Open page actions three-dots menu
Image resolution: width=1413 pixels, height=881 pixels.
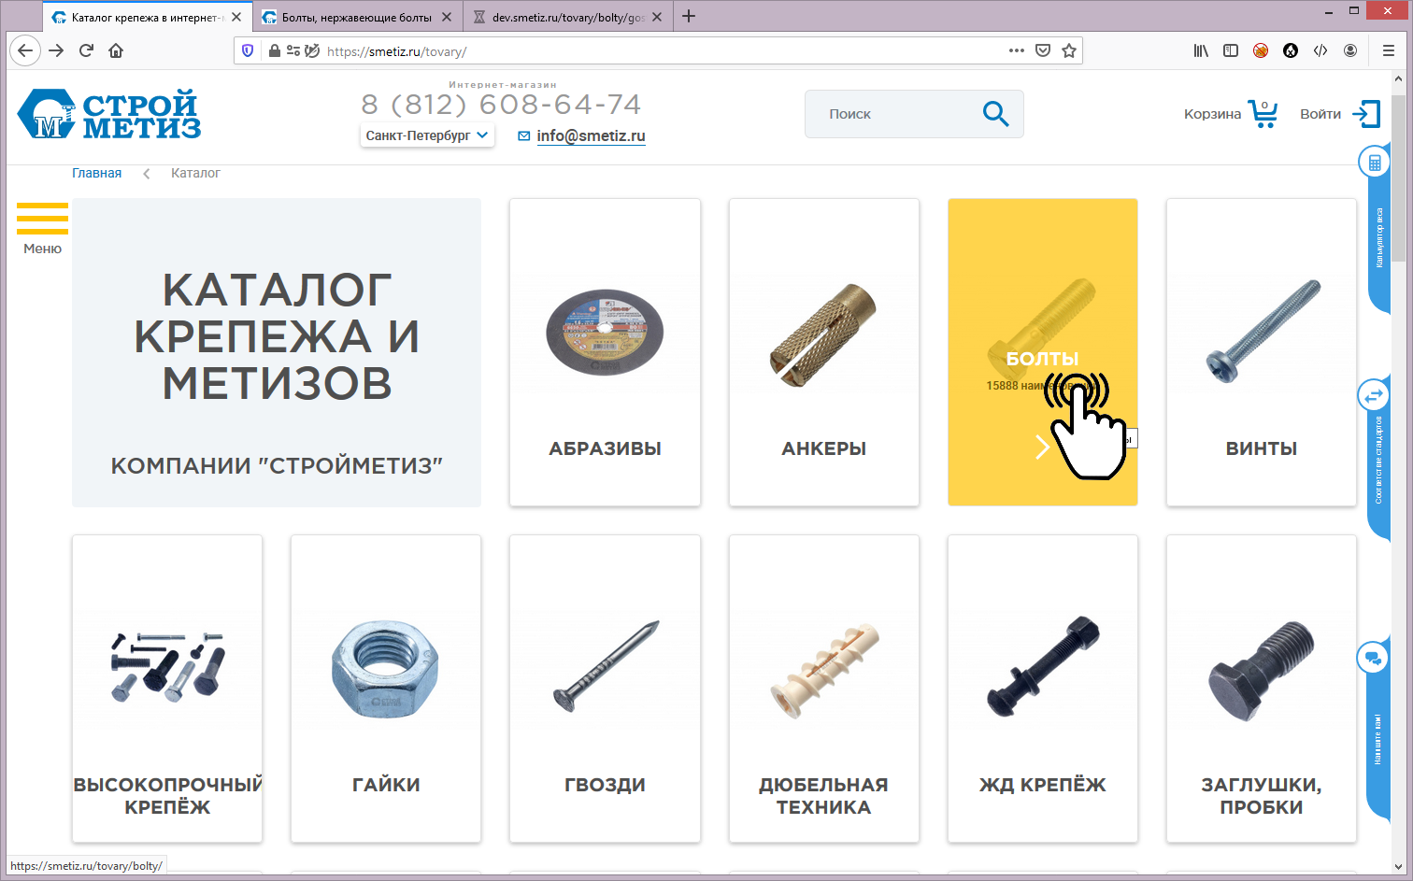(x=1016, y=50)
